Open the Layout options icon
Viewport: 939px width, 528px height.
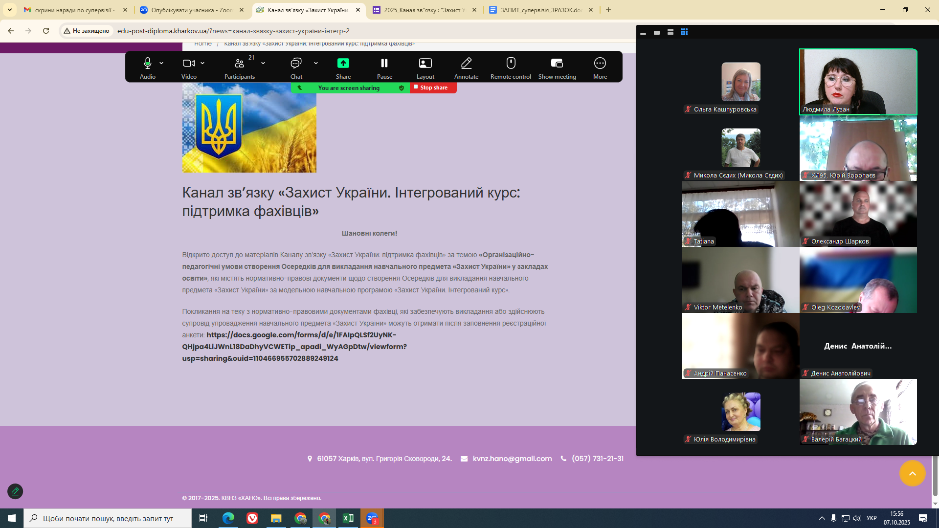pos(425,64)
